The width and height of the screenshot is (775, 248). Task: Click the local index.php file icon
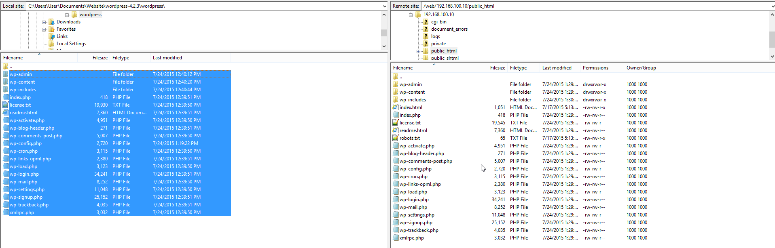pyautogui.click(x=5, y=97)
